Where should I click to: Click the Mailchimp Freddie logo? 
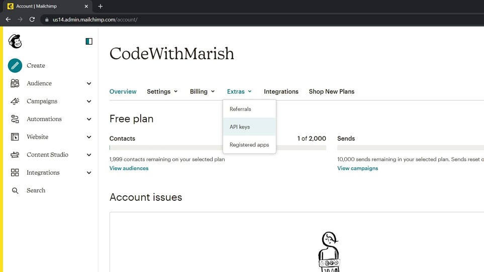click(15, 41)
